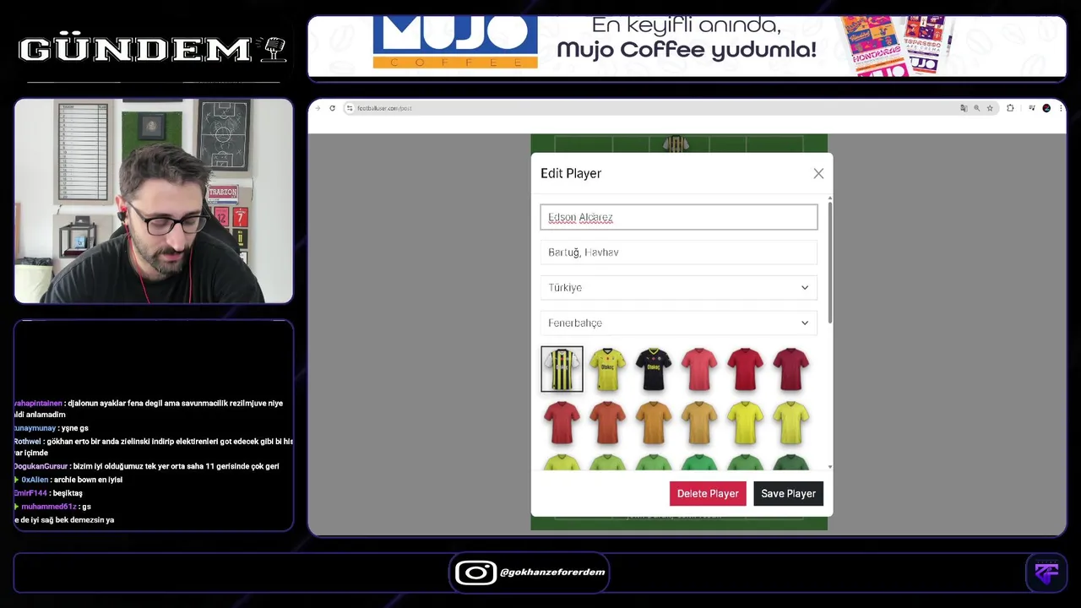The image size is (1081, 608).
Task: Bookmark this page with the star icon
Action: point(990,108)
